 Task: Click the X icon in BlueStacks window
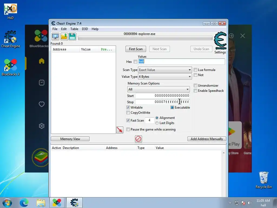[x=243, y=36]
